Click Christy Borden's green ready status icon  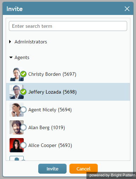pos(23,74)
